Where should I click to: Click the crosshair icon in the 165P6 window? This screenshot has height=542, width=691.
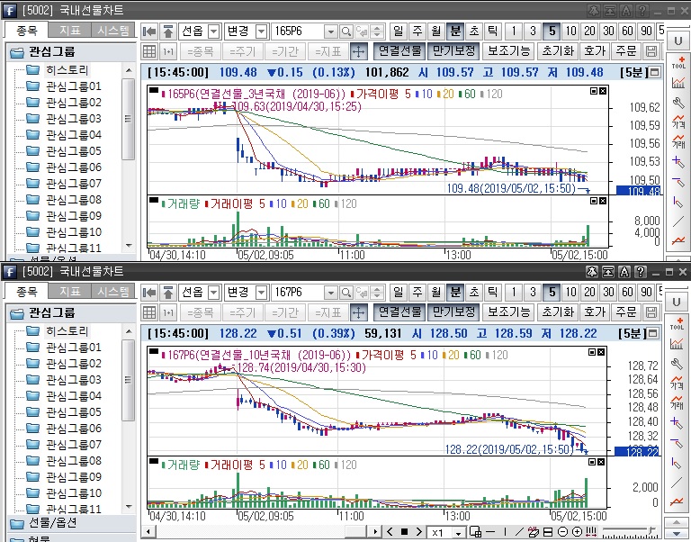click(x=358, y=51)
